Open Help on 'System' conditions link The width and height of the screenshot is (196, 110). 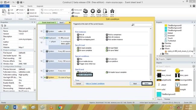95,84
